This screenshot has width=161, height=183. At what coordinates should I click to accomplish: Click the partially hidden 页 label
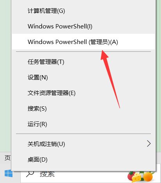[7, 158]
